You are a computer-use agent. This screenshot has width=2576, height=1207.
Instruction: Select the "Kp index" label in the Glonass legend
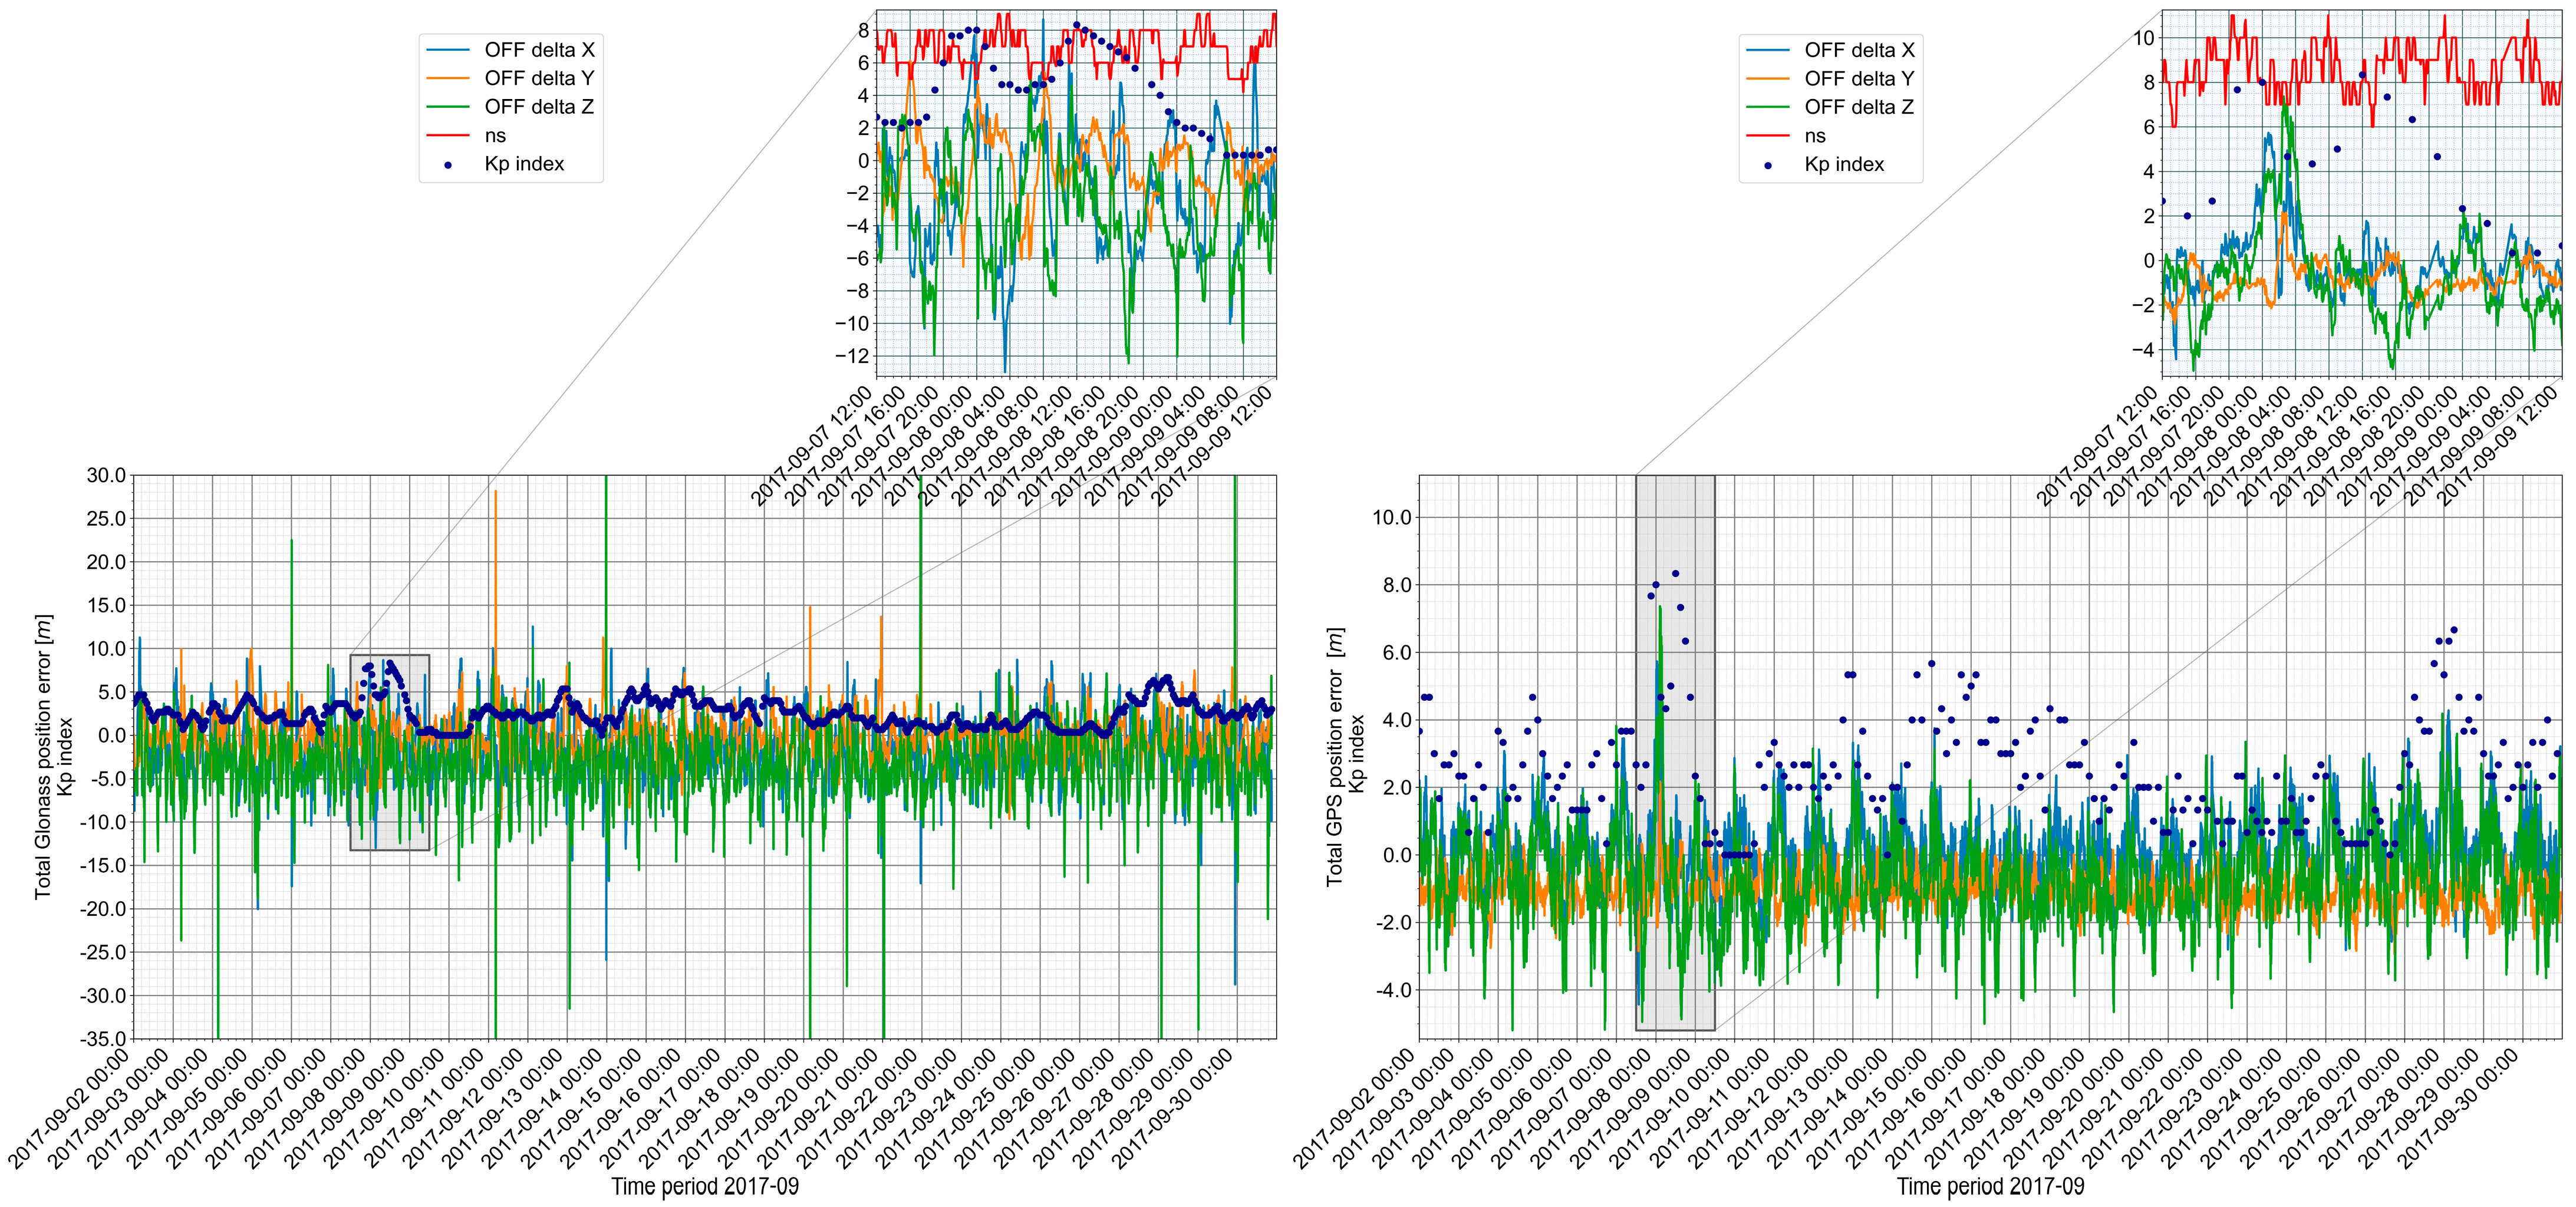click(524, 164)
